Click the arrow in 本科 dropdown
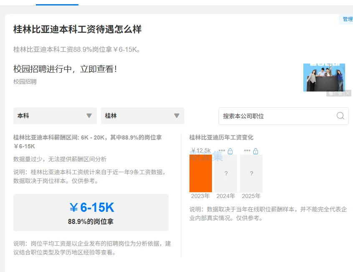 coord(89,116)
